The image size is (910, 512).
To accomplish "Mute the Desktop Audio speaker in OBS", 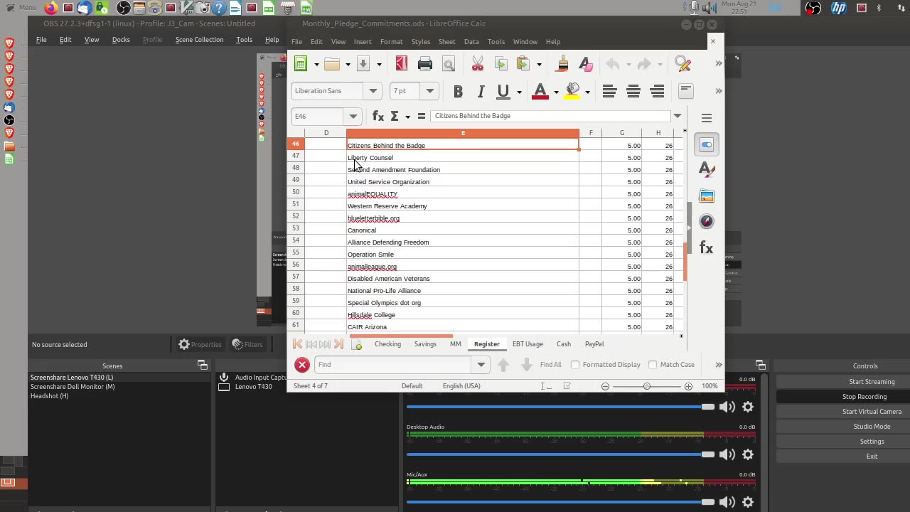I will coord(727,454).
